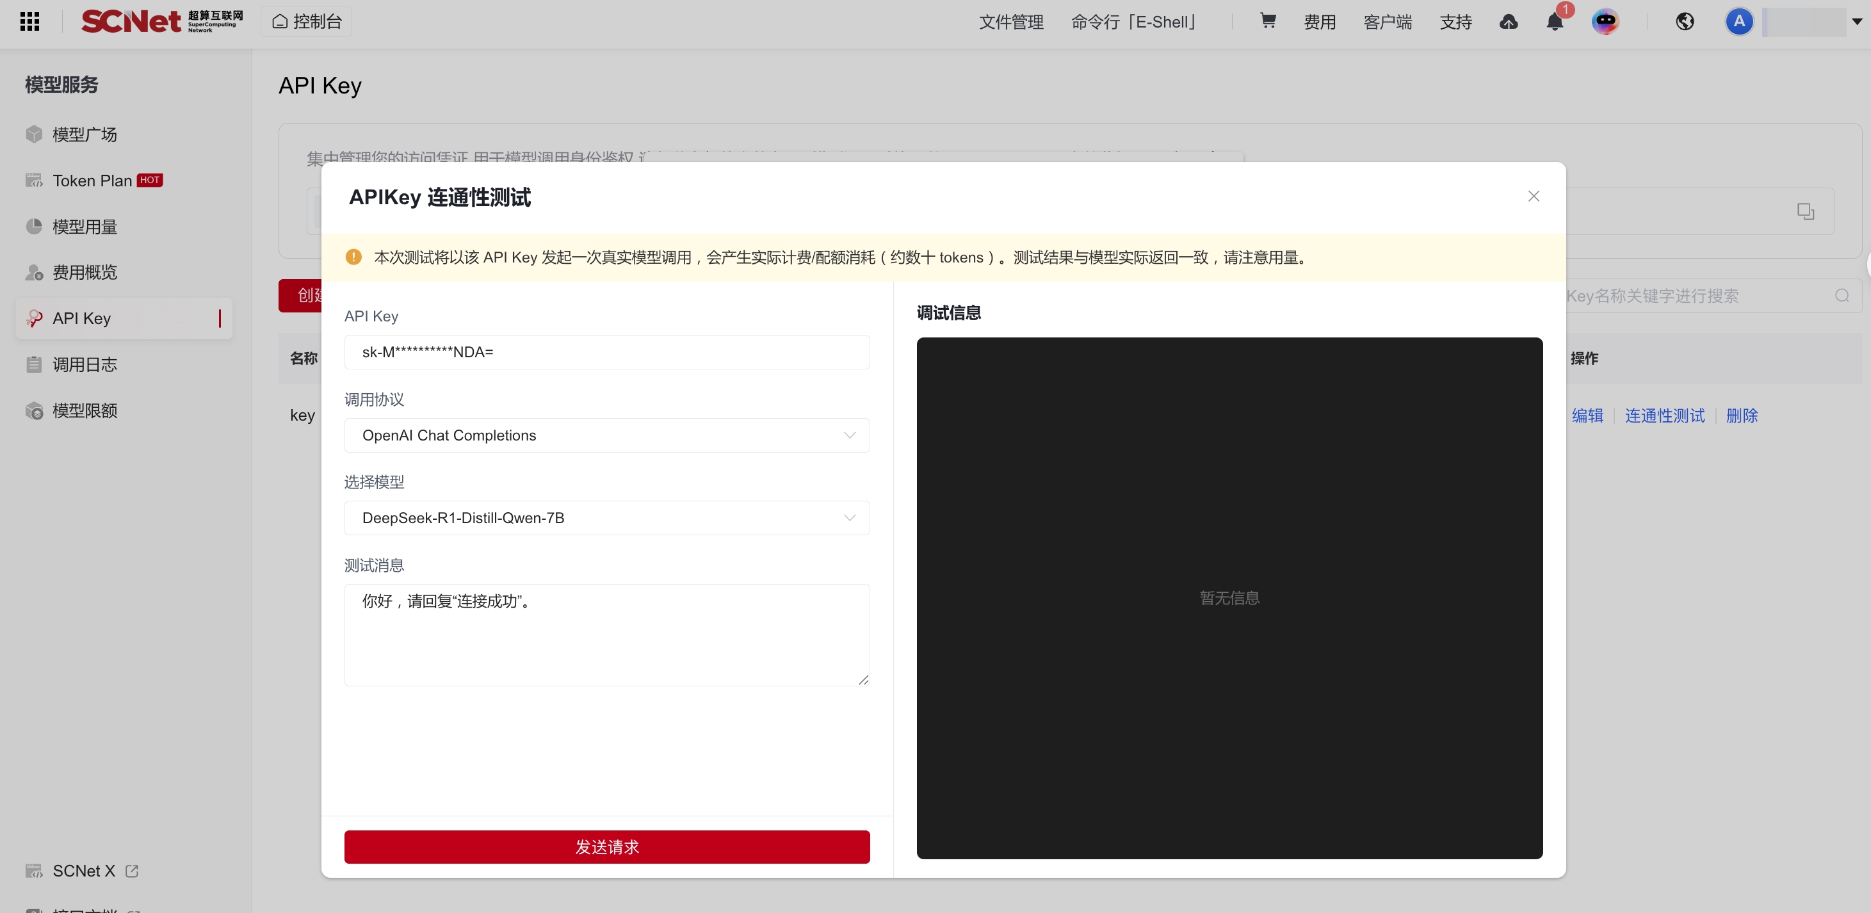Click the copy icon behind dialog
The image size is (1871, 913).
point(1806,211)
